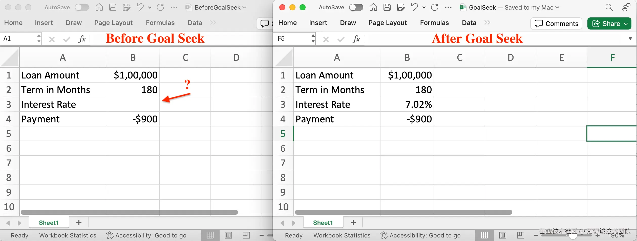
Task: Add a new sheet in BeforeGoalSeek window
Action: tap(79, 223)
